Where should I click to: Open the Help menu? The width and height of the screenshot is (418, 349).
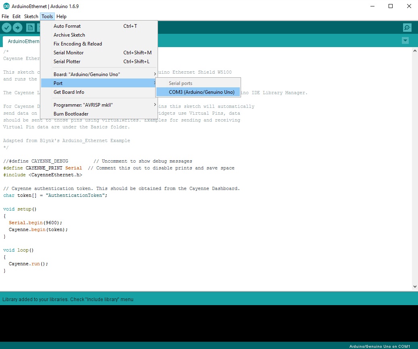[61, 17]
